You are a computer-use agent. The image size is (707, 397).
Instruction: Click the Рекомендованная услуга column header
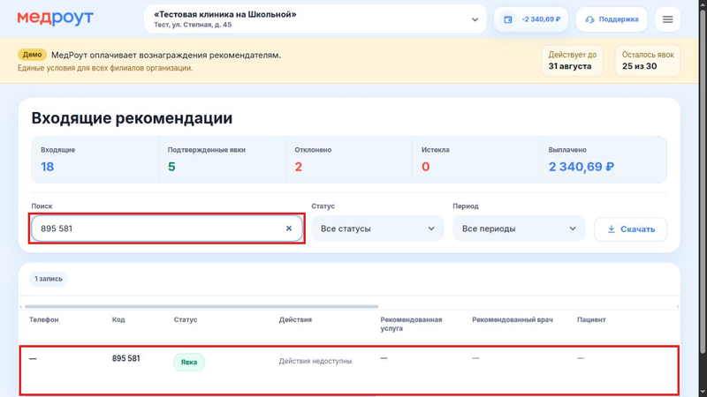pos(411,324)
